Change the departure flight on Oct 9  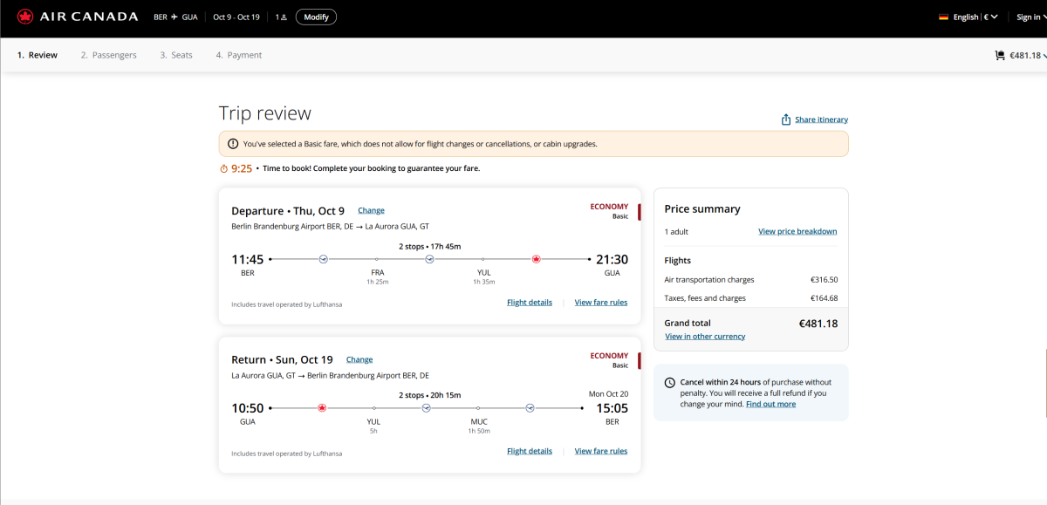371,210
